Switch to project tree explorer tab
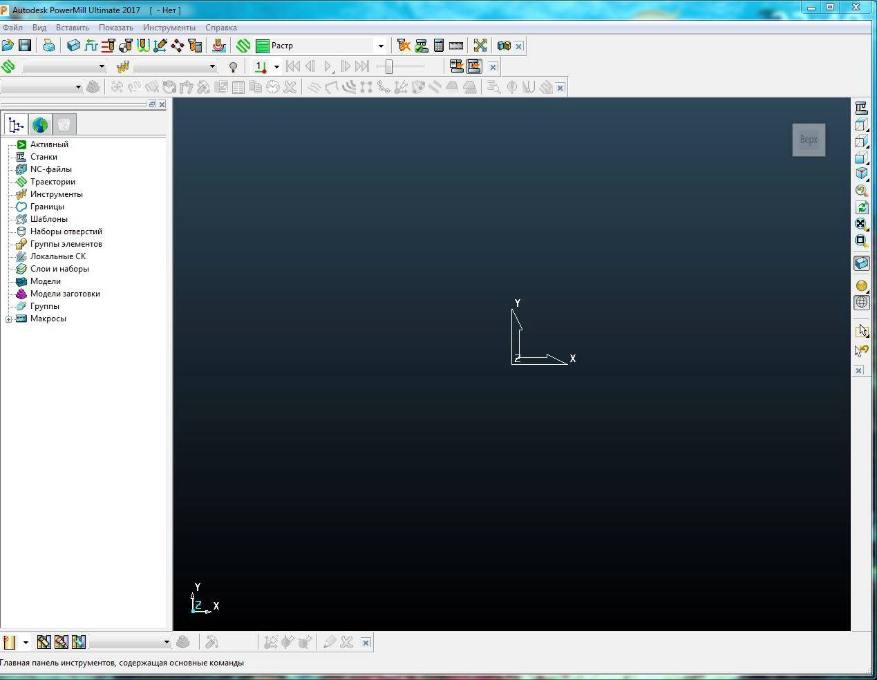The height and width of the screenshot is (680, 877). coord(16,124)
